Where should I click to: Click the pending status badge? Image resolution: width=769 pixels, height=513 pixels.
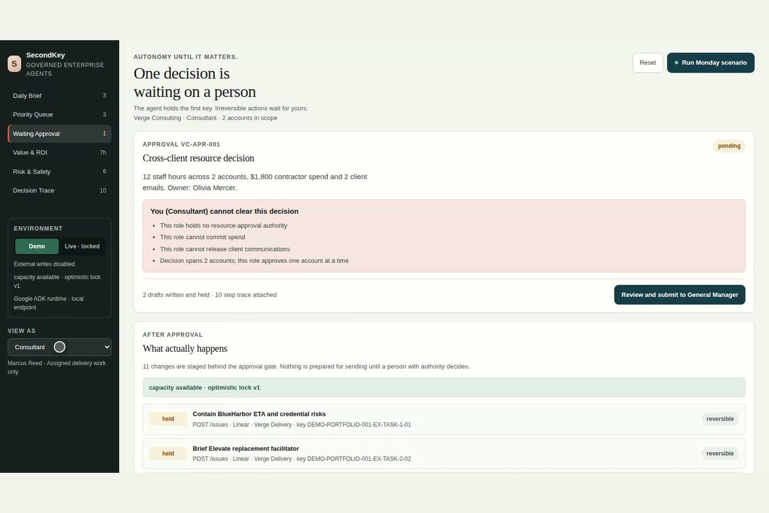point(729,146)
